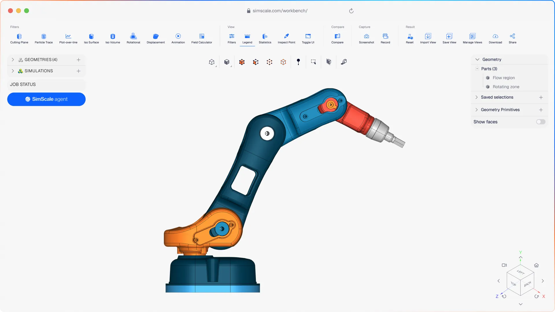This screenshot has height=312, width=555.
Task: Toggle the Legend display
Action: (247, 38)
